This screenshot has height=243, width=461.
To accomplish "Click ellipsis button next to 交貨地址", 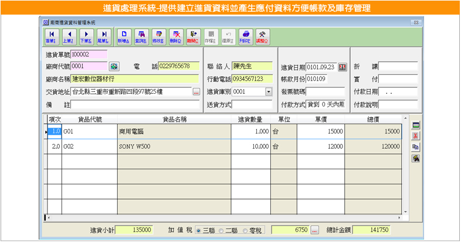I will click(x=196, y=92).
